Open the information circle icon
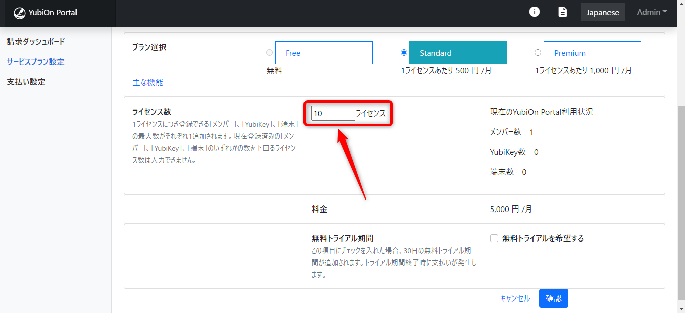Viewport: 685px width, 313px height. [x=535, y=12]
